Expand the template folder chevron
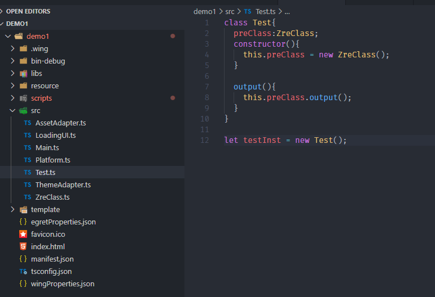This screenshot has width=435, height=297. [12, 209]
